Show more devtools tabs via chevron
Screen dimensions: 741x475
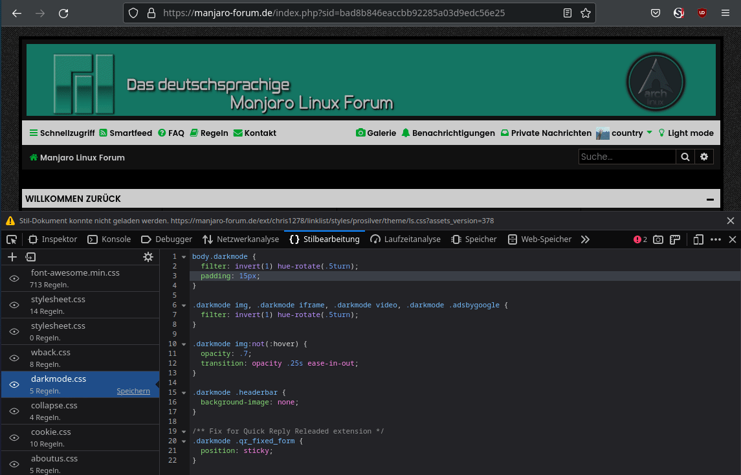[x=585, y=239]
